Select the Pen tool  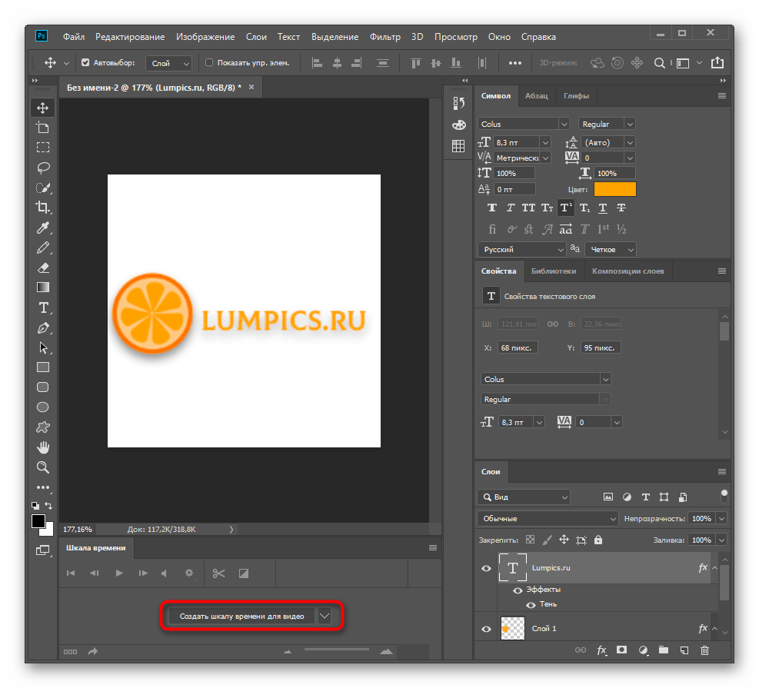pyautogui.click(x=43, y=328)
